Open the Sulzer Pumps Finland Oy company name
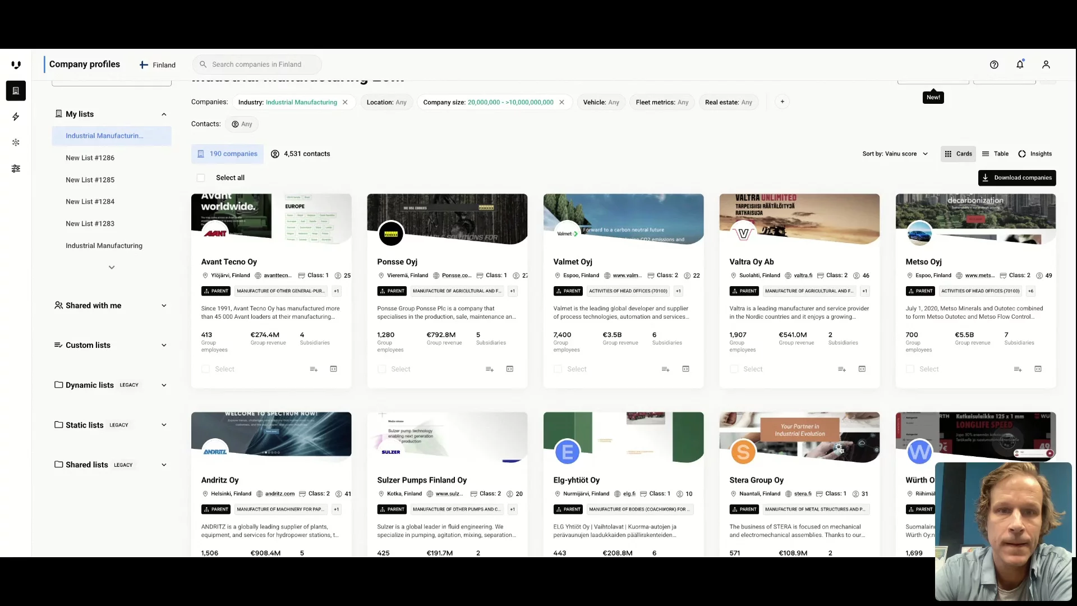1077x606 pixels. pos(422,480)
